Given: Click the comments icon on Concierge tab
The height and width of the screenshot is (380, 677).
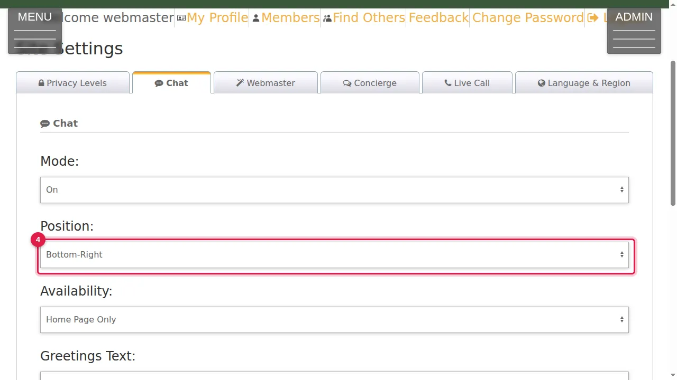Looking at the screenshot, I should 347,83.
